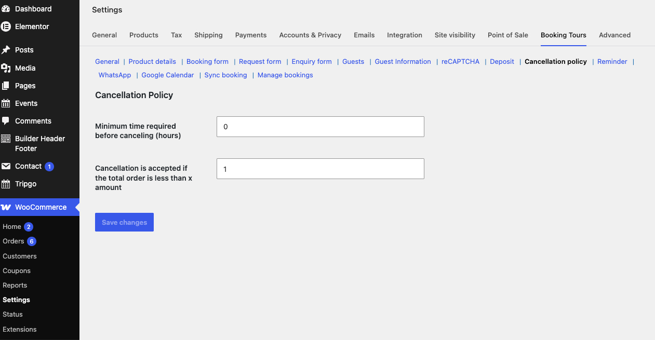Click the Events calendar icon

pyautogui.click(x=6, y=103)
